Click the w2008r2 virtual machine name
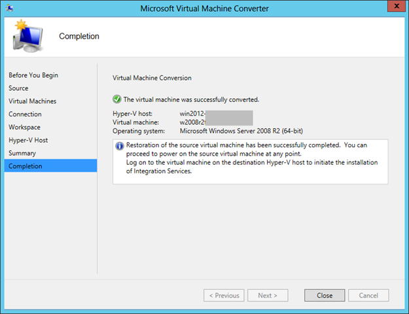 [192, 122]
